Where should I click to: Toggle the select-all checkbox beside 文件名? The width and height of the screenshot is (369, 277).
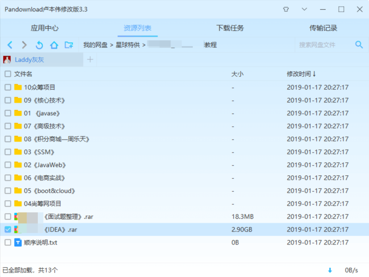coord(8,74)
